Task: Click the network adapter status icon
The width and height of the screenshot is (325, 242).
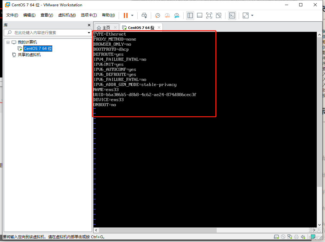Action: click(x=290, y=237)
